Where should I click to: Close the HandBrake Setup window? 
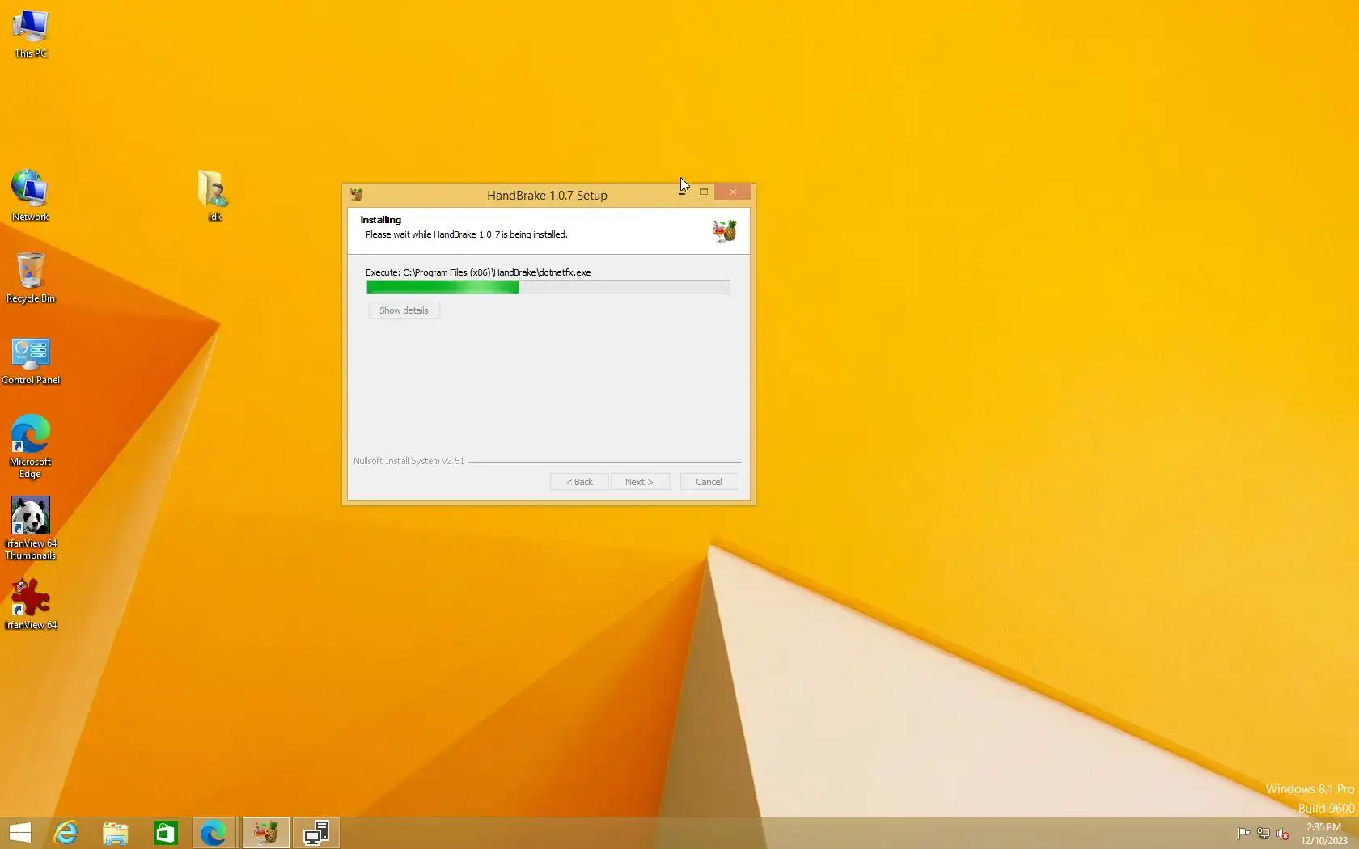pyautogui.click(x=733, y=192)
